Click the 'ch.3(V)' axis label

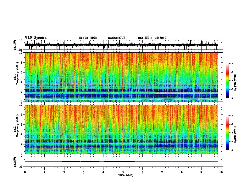[x=15, y=162]
